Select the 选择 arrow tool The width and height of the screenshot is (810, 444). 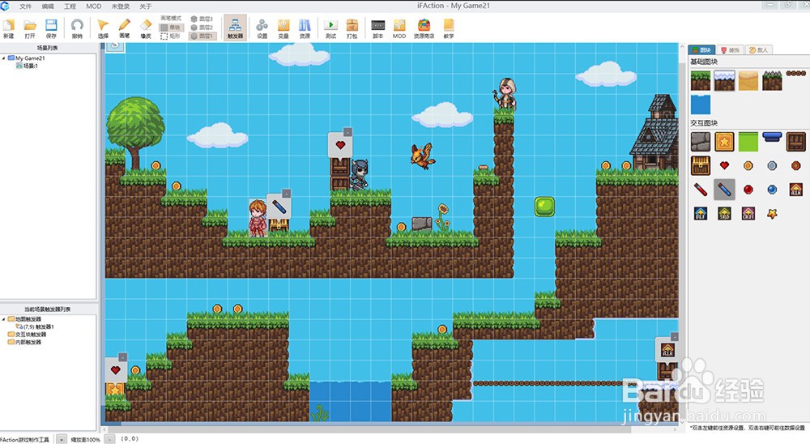pyautogui.click(x=103, y=28)
